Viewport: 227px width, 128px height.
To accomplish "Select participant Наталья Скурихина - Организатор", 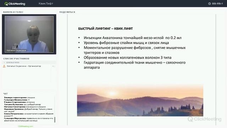I will (x=24, y=66).
